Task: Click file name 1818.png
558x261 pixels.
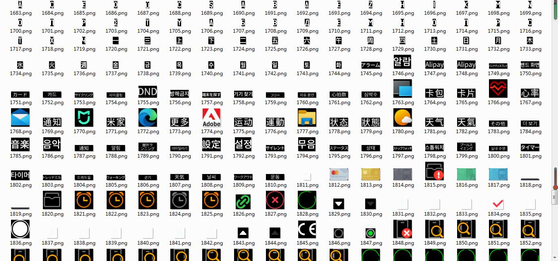Action: click(x=530, y=185)
